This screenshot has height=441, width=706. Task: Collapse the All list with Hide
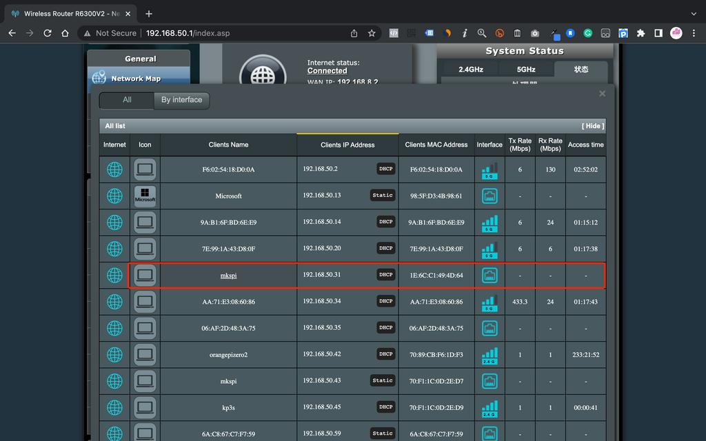click(592, 126)
